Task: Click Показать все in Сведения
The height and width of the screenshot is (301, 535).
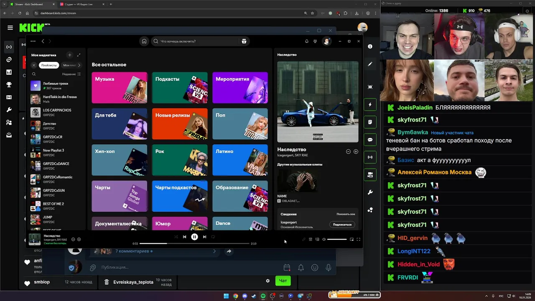Action: pos(346,214)
